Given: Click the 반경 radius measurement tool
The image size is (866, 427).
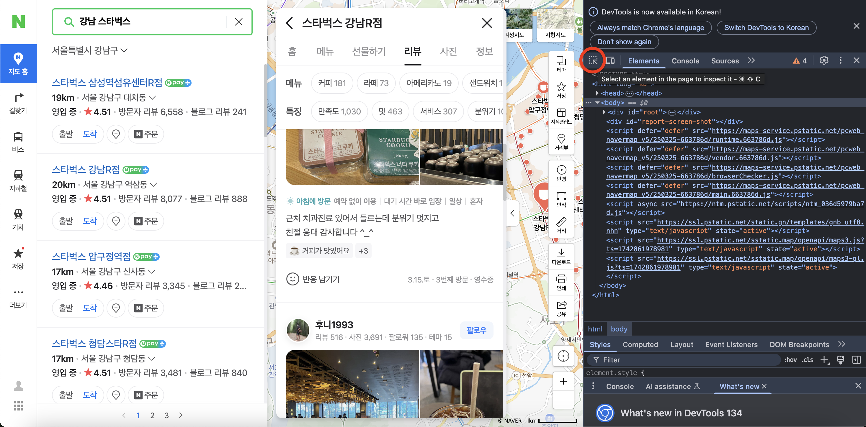Looking at the screenshot, I should [561, 173].
